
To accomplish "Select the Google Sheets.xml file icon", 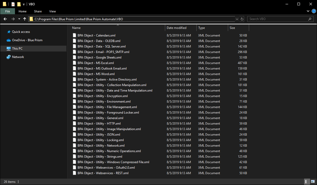I will pos(74,57).
